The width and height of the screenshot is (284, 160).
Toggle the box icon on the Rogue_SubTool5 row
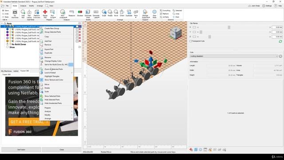click(77, 38)
